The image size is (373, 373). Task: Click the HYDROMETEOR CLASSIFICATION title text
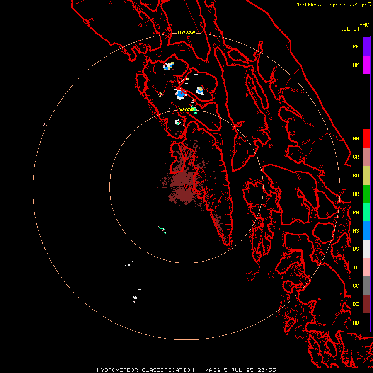(145, 370)
